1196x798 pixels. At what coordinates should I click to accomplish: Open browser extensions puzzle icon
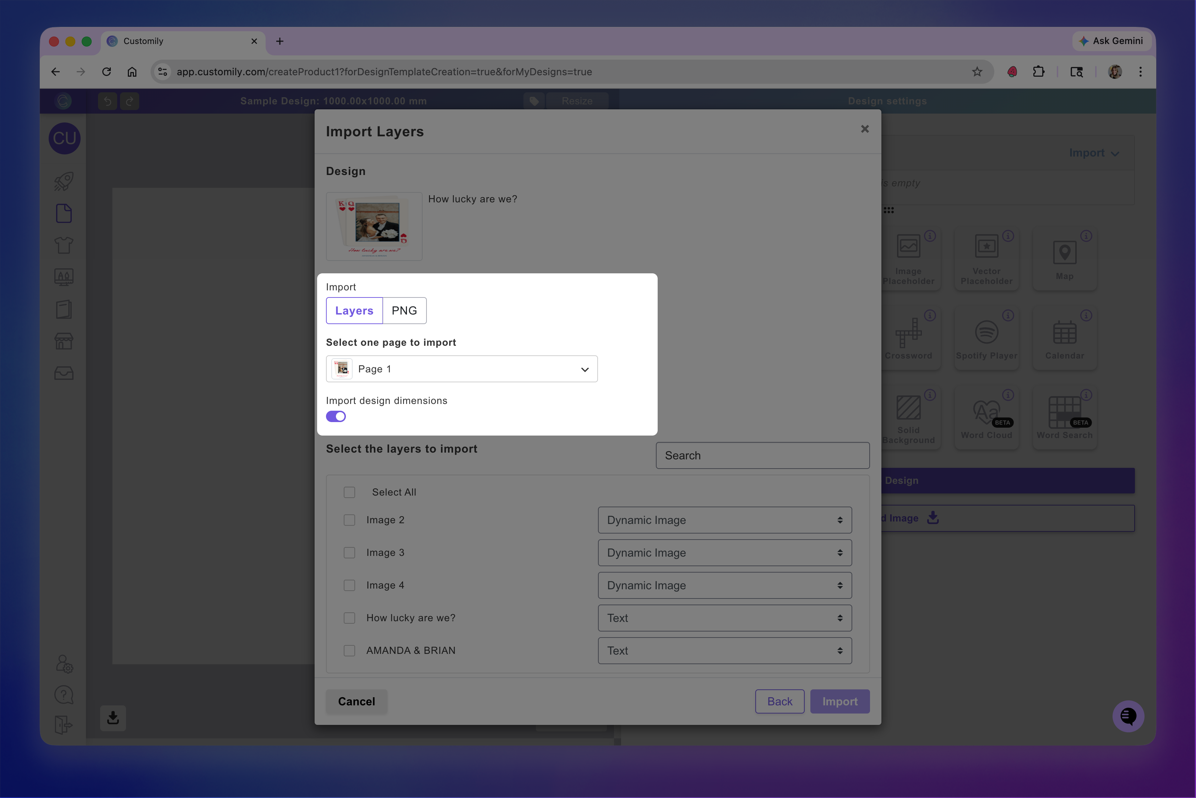(1038, 72)
